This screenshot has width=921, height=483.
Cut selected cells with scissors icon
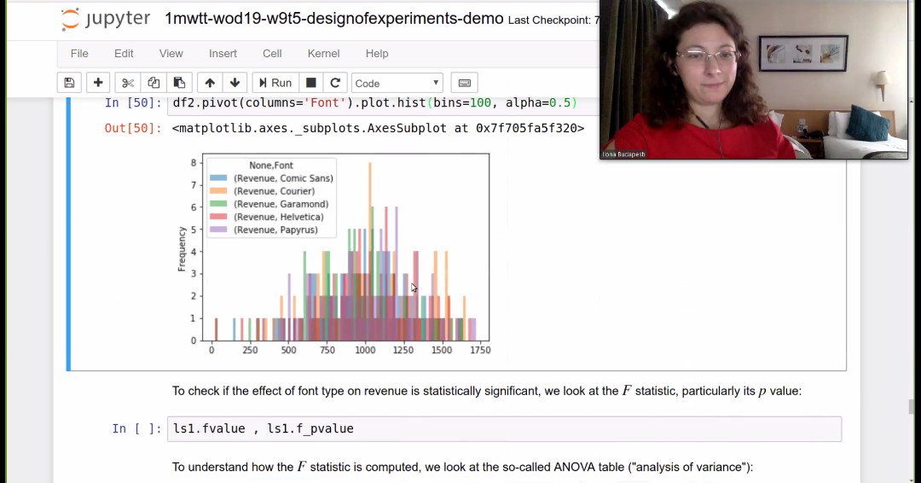[127, 83]
